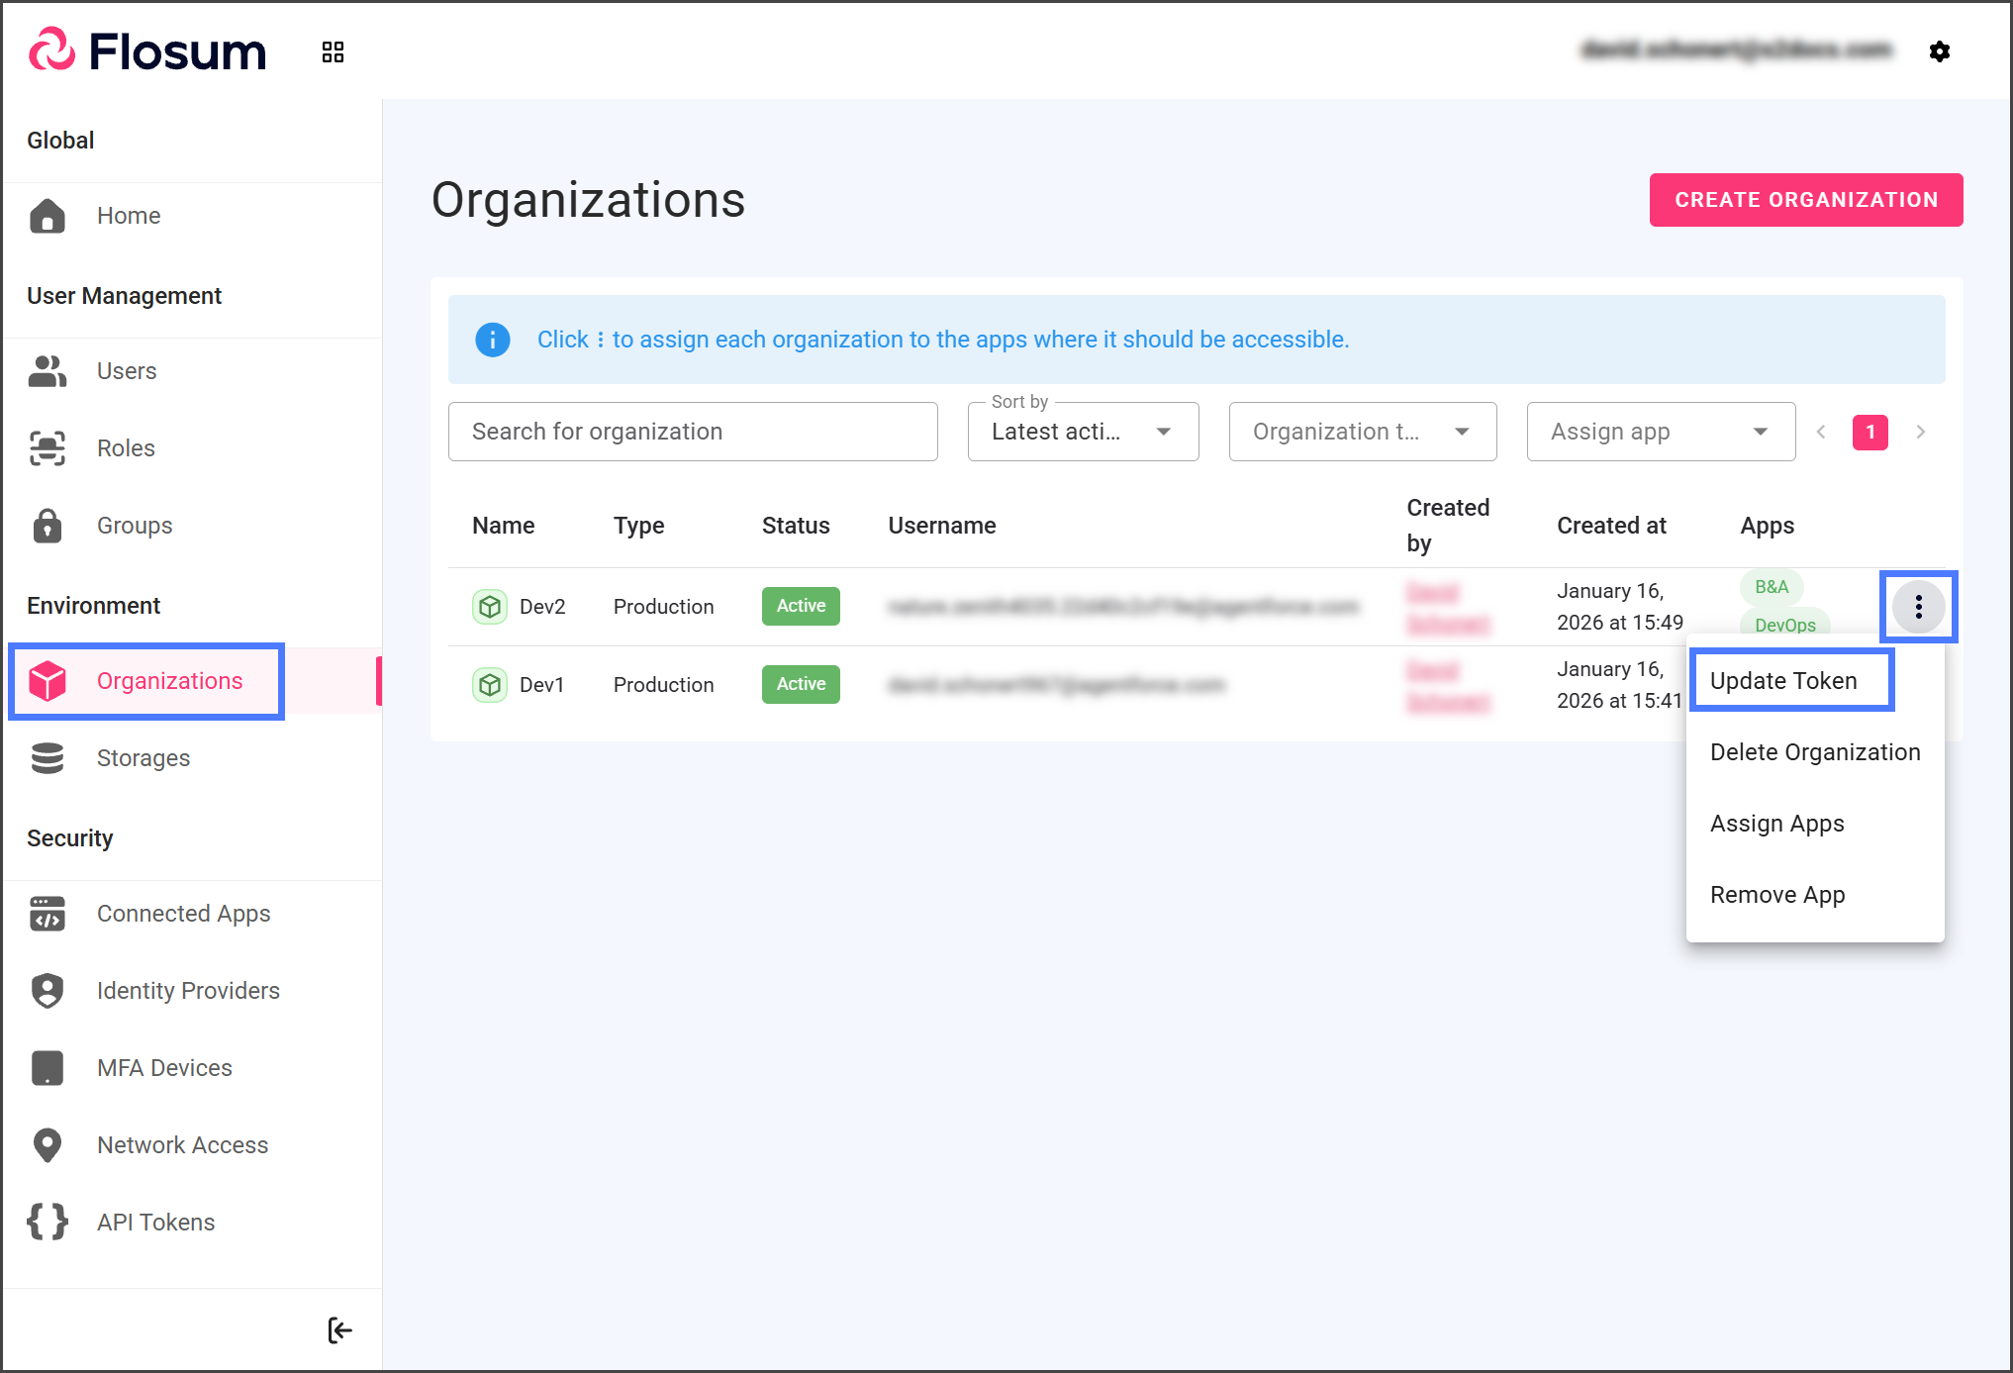Click the Search for organization field
2013x1373 pixels.
(693, 432)
